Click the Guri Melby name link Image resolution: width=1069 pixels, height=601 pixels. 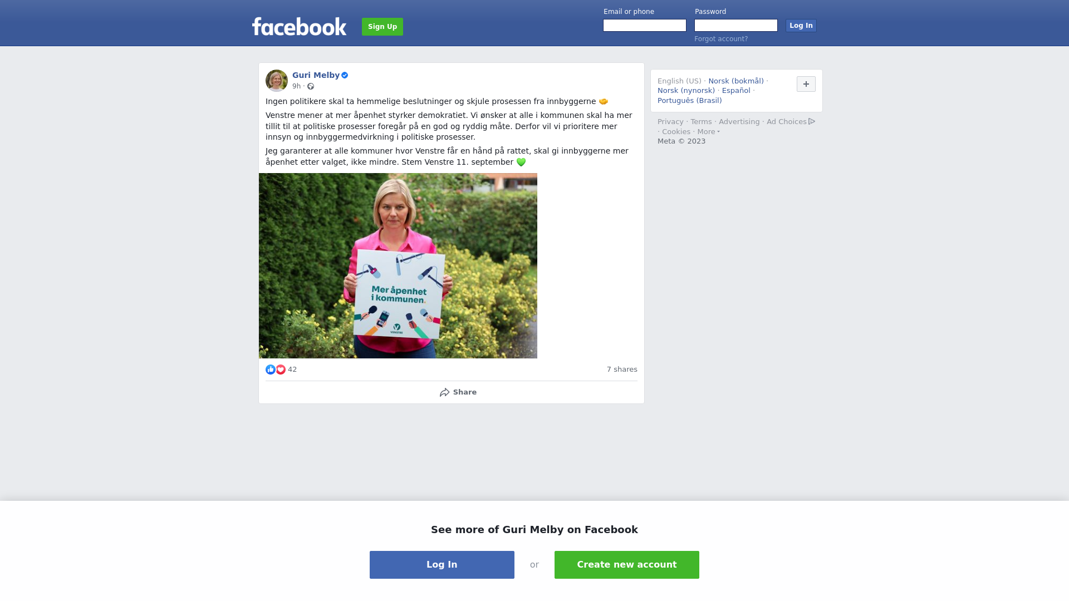(x=316, y=75)
